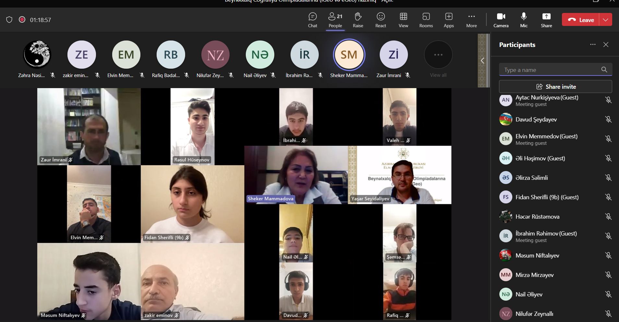Viewport: 619px width, 322px height.
Task: Open the React emoji menu
Action: (380, 20)
